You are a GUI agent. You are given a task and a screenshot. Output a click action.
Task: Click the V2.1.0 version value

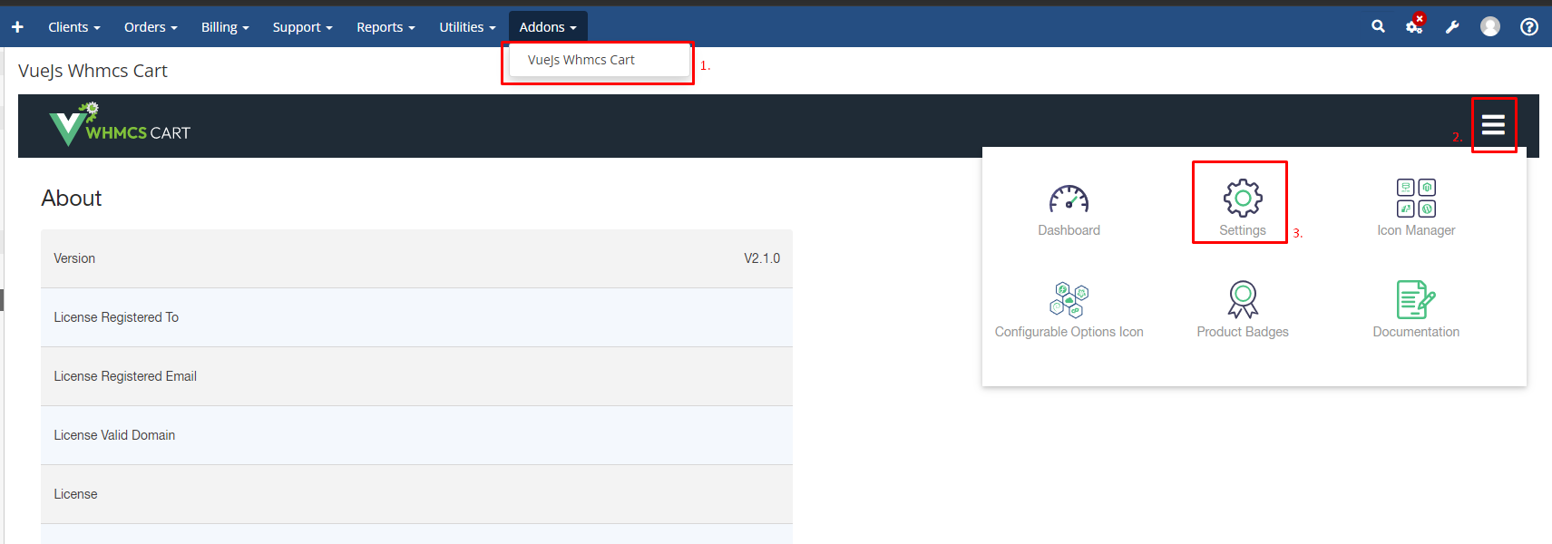click(x=762, y=258)
